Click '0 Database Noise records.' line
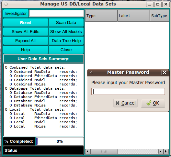 (x=43, y=105)
